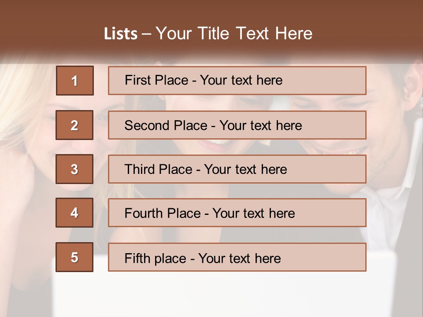Click the words 'First Place' in the list
The image size is (423, 317).
156,80
